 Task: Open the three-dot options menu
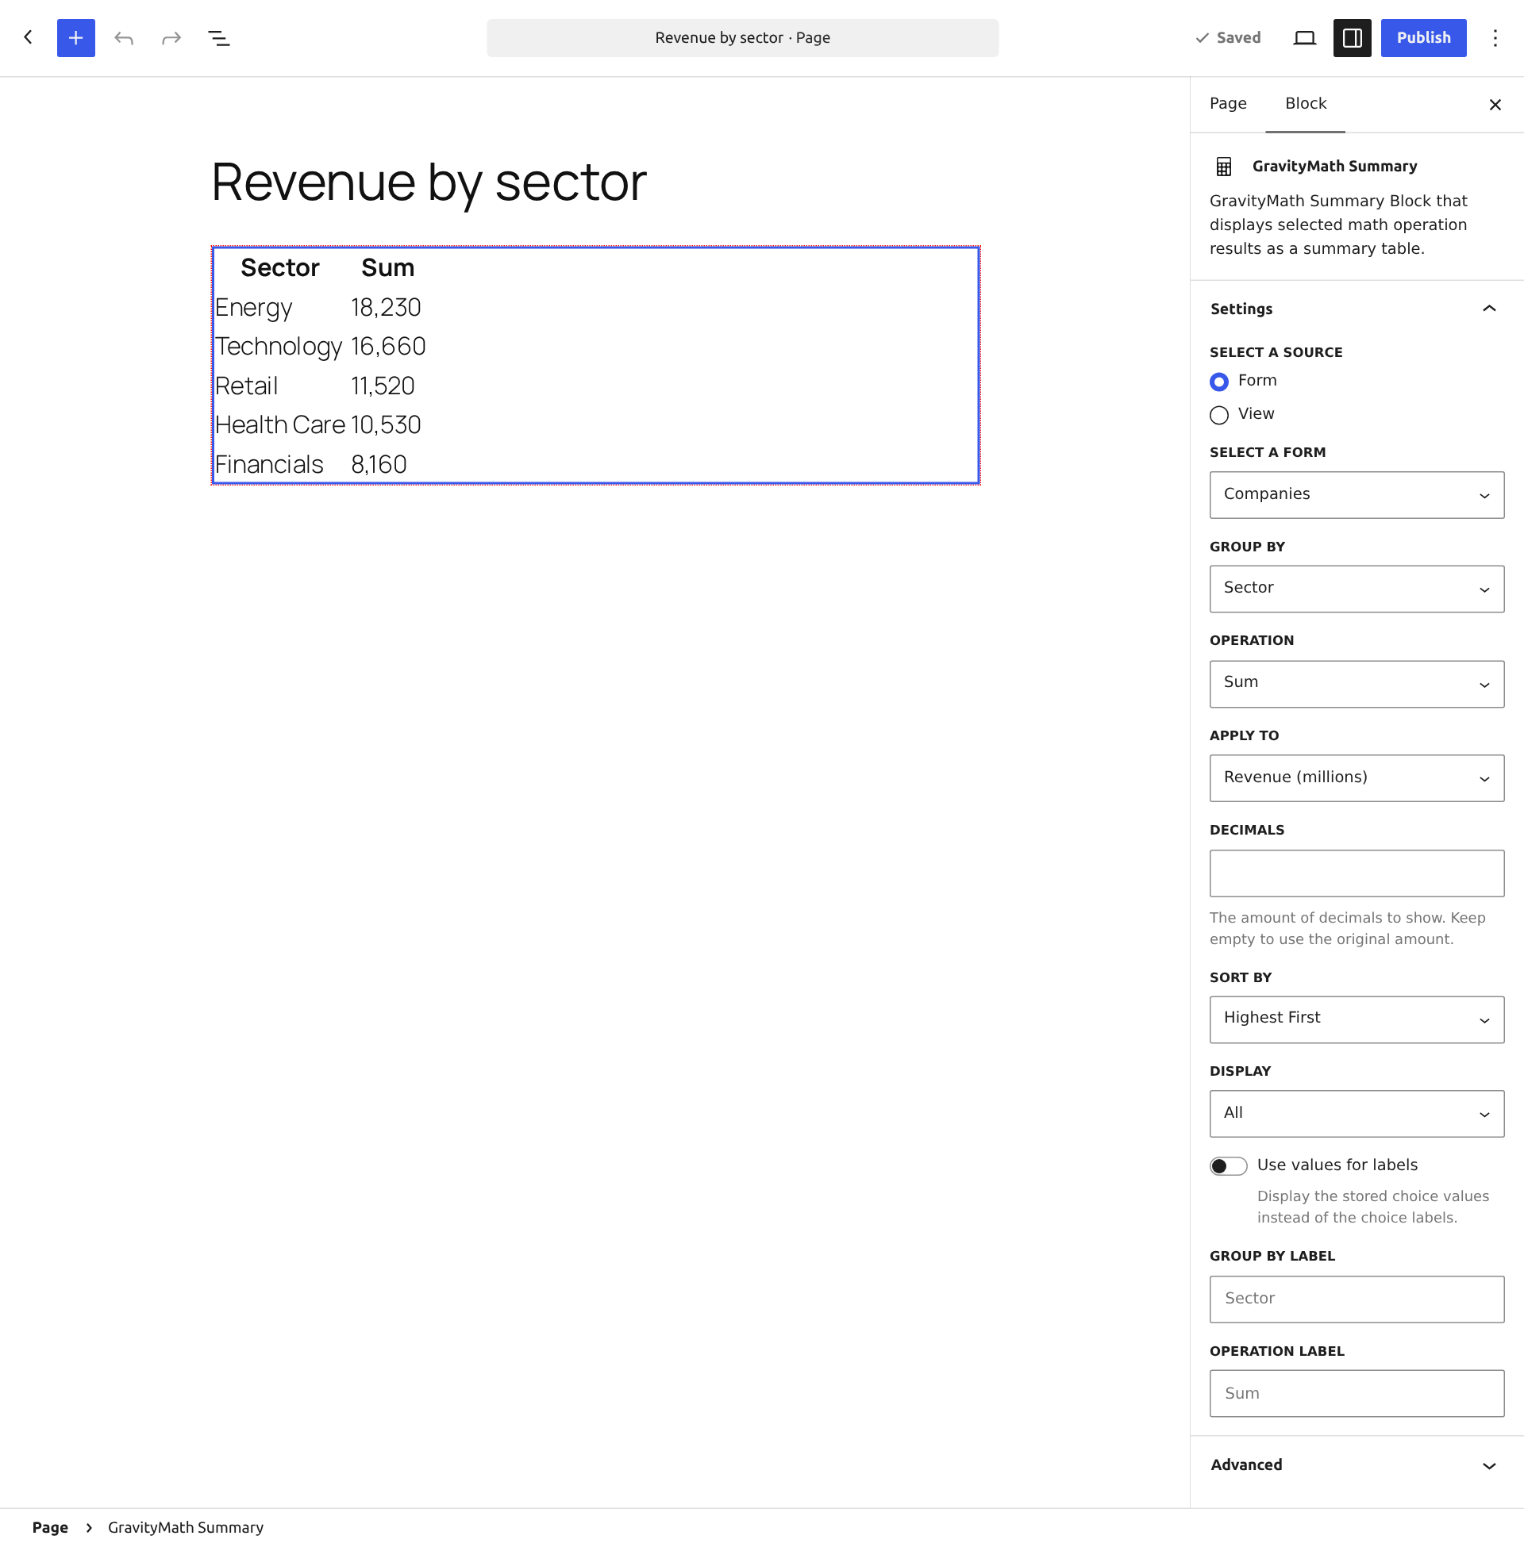click(1495, 37)
